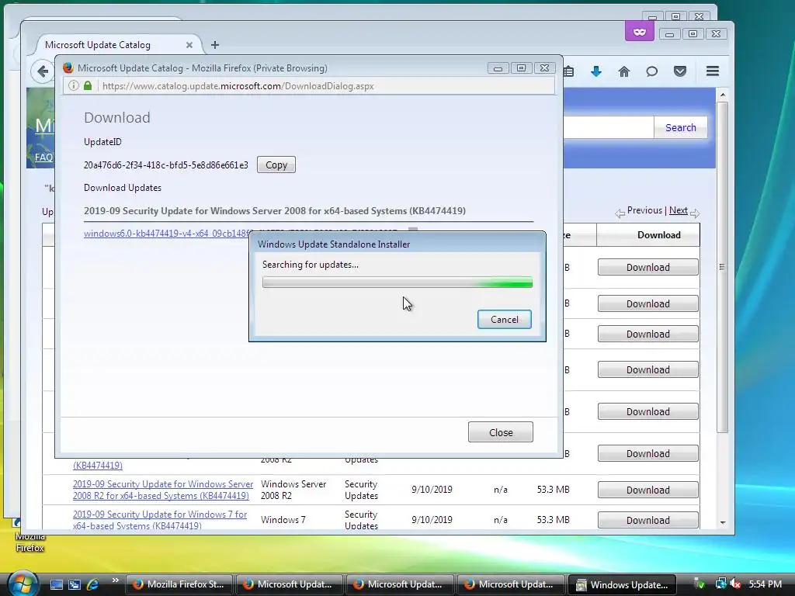Click the Windows 7 product cell
This screenshot has height=596, width=795.
[x=283, y=520]
